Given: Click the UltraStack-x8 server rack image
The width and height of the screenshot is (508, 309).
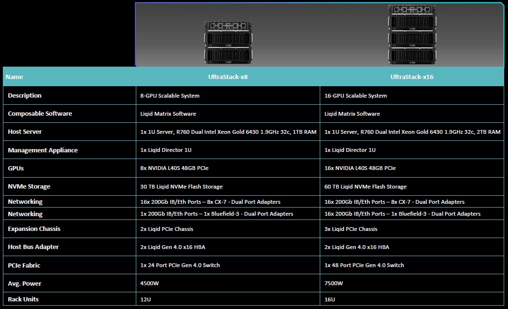Looking at the screenshot, I should tap(228, 42).
